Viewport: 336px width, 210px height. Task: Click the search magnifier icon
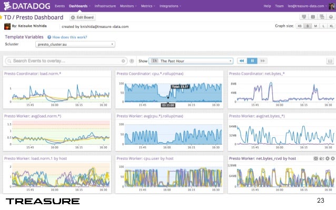click(9, 61)
